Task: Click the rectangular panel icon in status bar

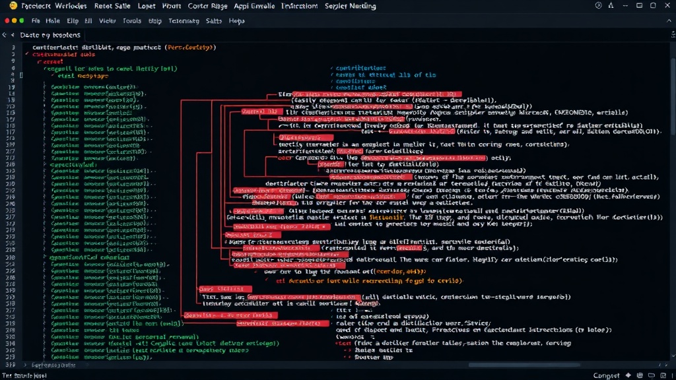Action: 652,375
